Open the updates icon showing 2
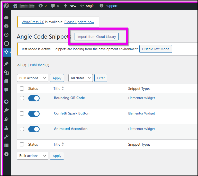This screenshot has height=176, width=198. coord(41,6)
